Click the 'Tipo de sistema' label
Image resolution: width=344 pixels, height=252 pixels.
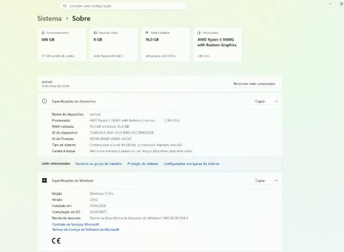point(64,145)
